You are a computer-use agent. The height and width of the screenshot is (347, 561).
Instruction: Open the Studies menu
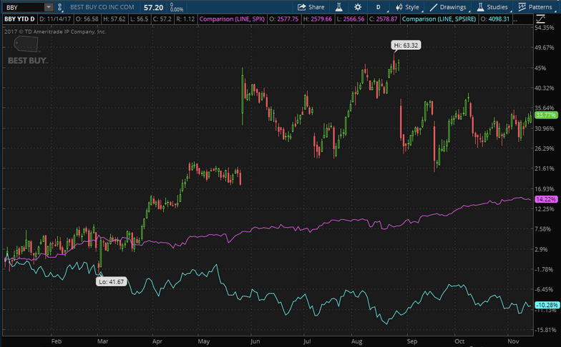click(492, 7)
